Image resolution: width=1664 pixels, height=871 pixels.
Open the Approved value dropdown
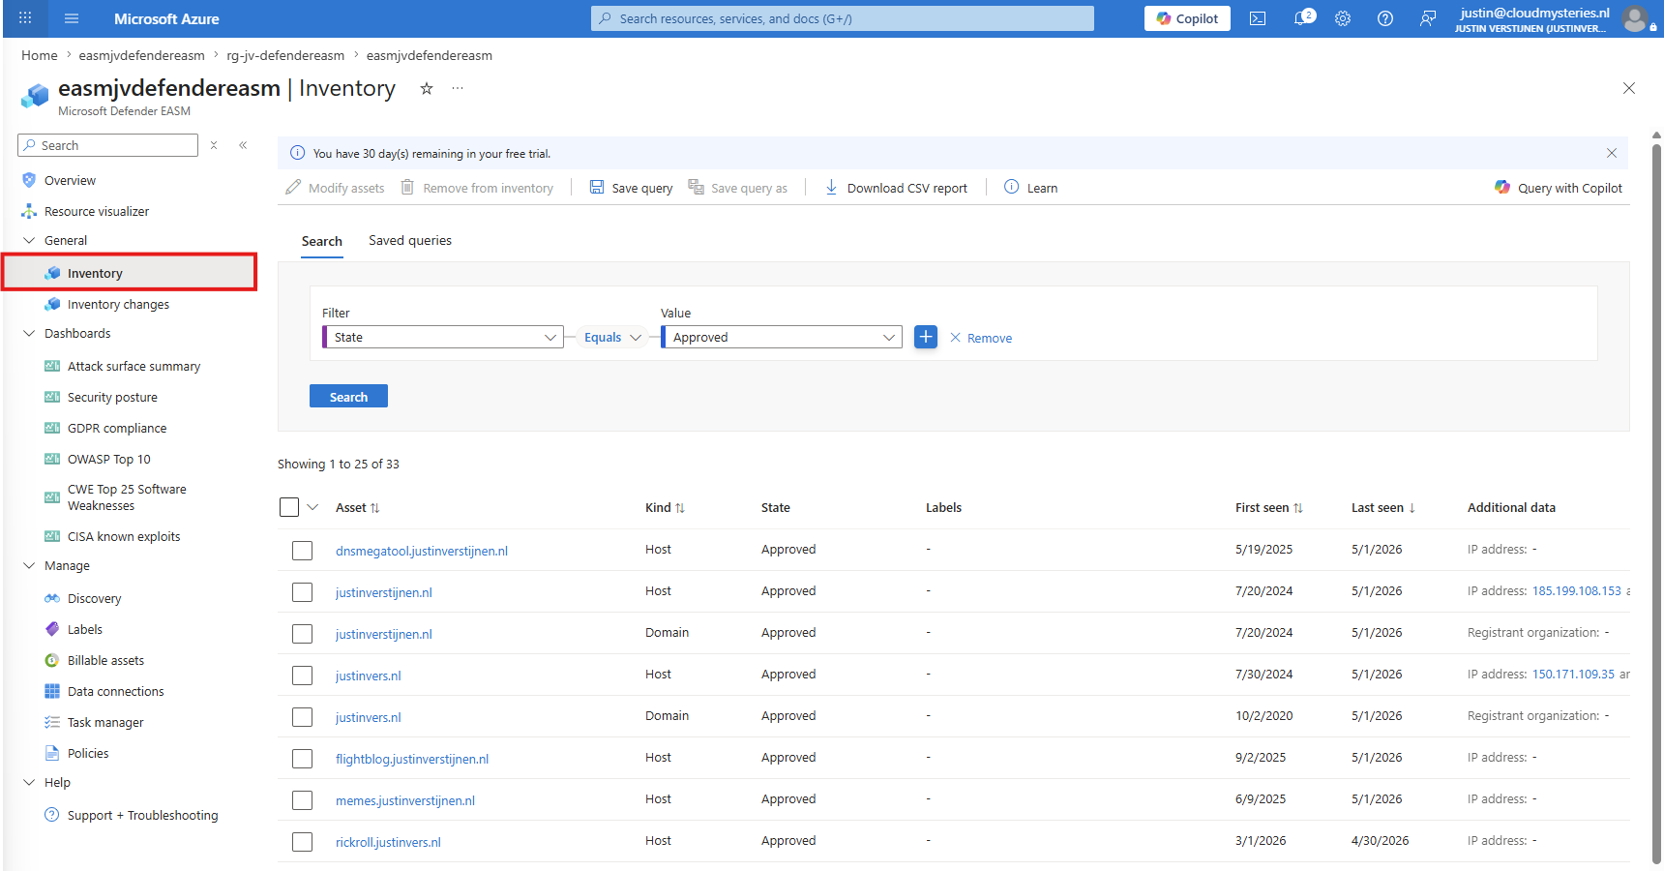pos(782,337)
